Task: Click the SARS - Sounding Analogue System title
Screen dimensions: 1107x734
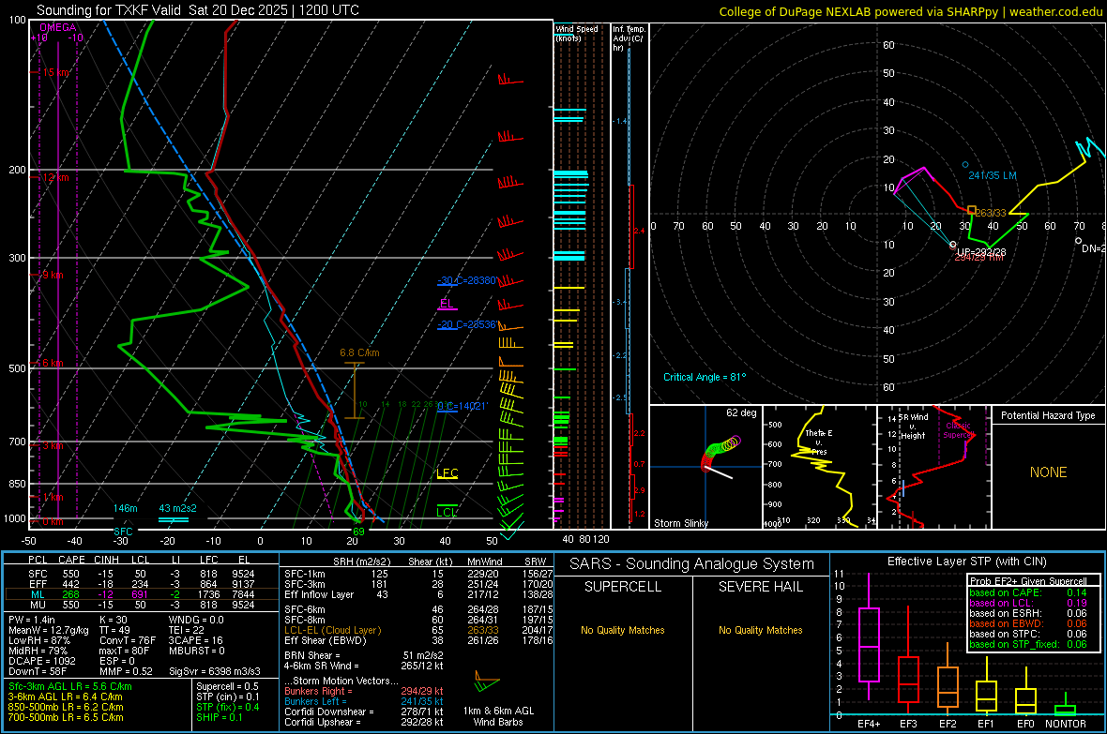Action: (692, 564)
